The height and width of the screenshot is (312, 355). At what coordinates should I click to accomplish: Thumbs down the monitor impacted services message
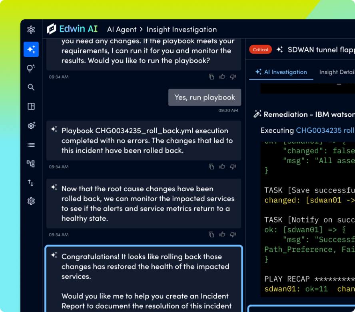[233, 235]
